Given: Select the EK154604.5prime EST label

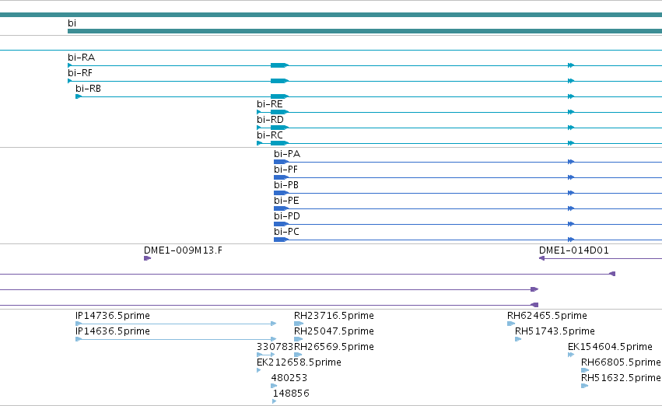Looking at the screenshot, I should (x=610, y=348).
